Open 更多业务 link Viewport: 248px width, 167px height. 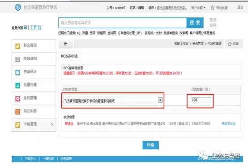(213, 22)
